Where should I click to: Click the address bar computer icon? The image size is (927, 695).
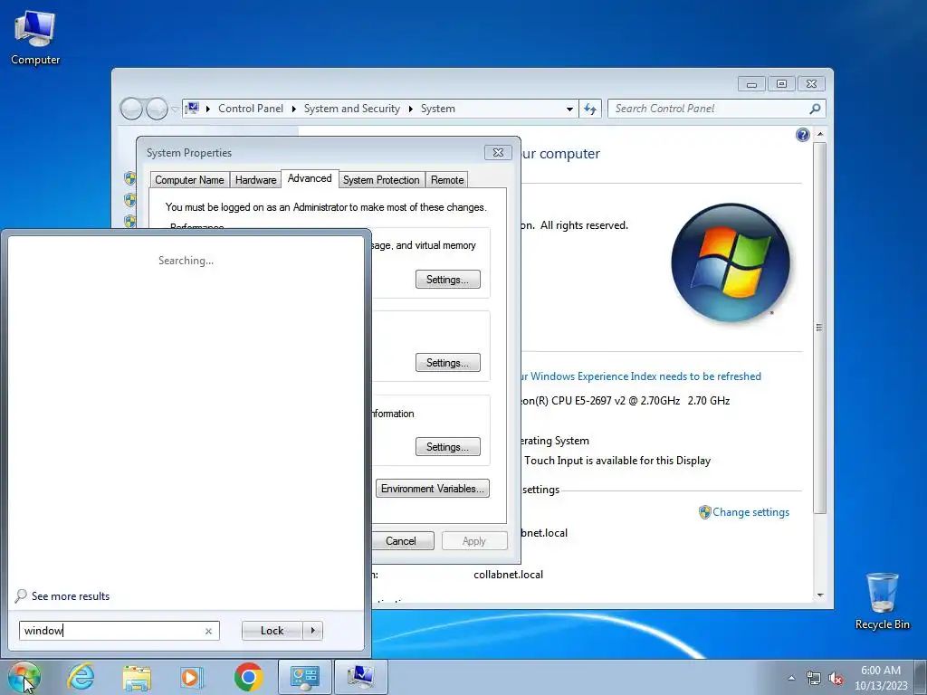(x=192, y=109)
